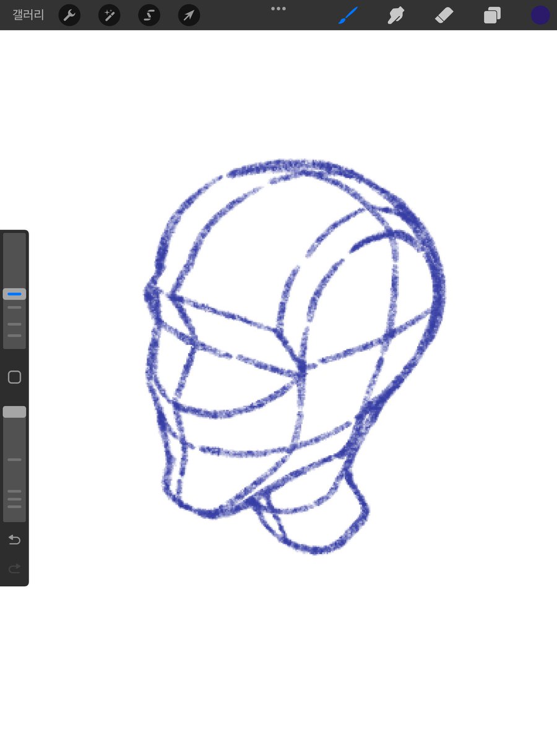Click the brush size slider handle
557x742 pixels.
point(14,294)
